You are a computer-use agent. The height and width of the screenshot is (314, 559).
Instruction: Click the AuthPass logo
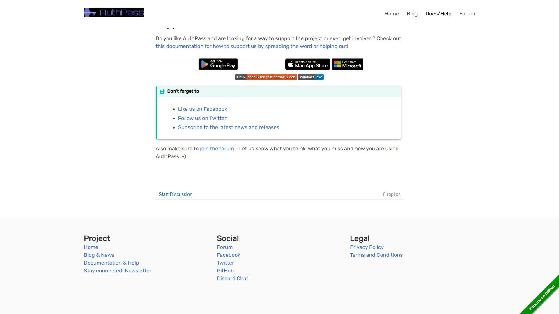click(114, 13)
